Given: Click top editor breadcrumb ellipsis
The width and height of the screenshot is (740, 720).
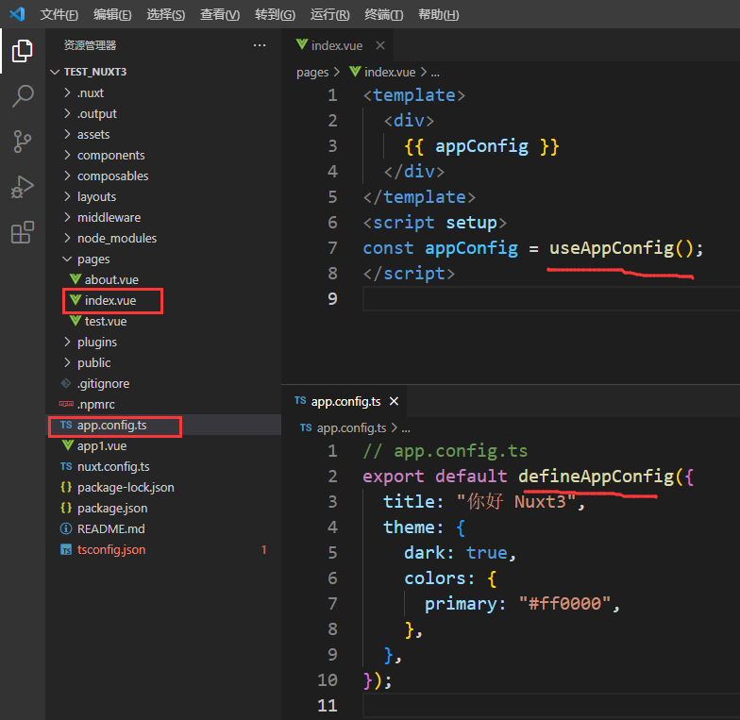Looking at the screenshot, I should (x=435, y=74).
